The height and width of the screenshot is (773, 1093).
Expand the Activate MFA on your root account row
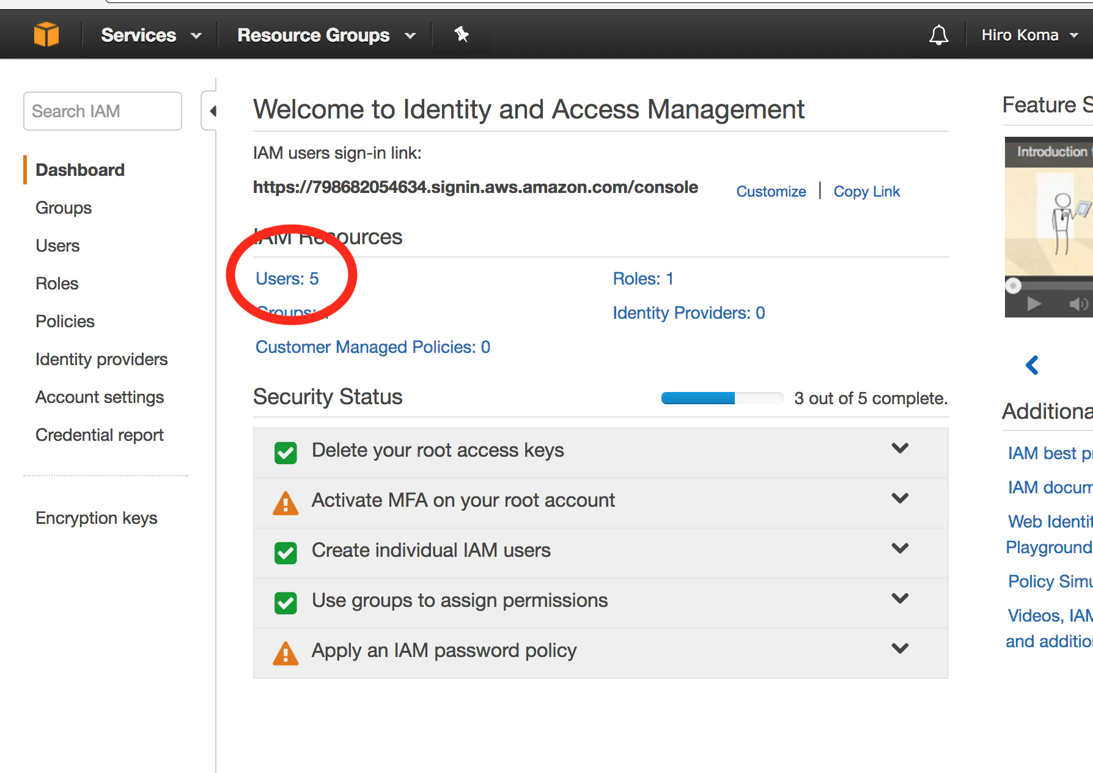pos(900,498)
